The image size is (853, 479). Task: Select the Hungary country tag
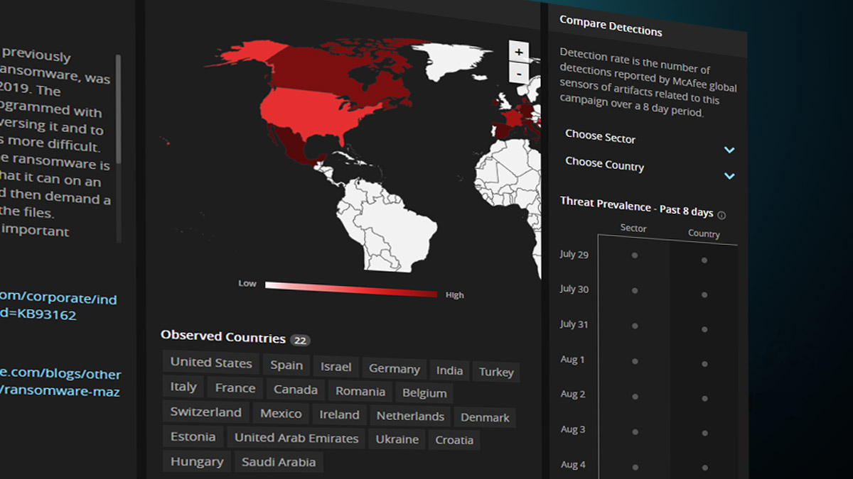(197, 461)
